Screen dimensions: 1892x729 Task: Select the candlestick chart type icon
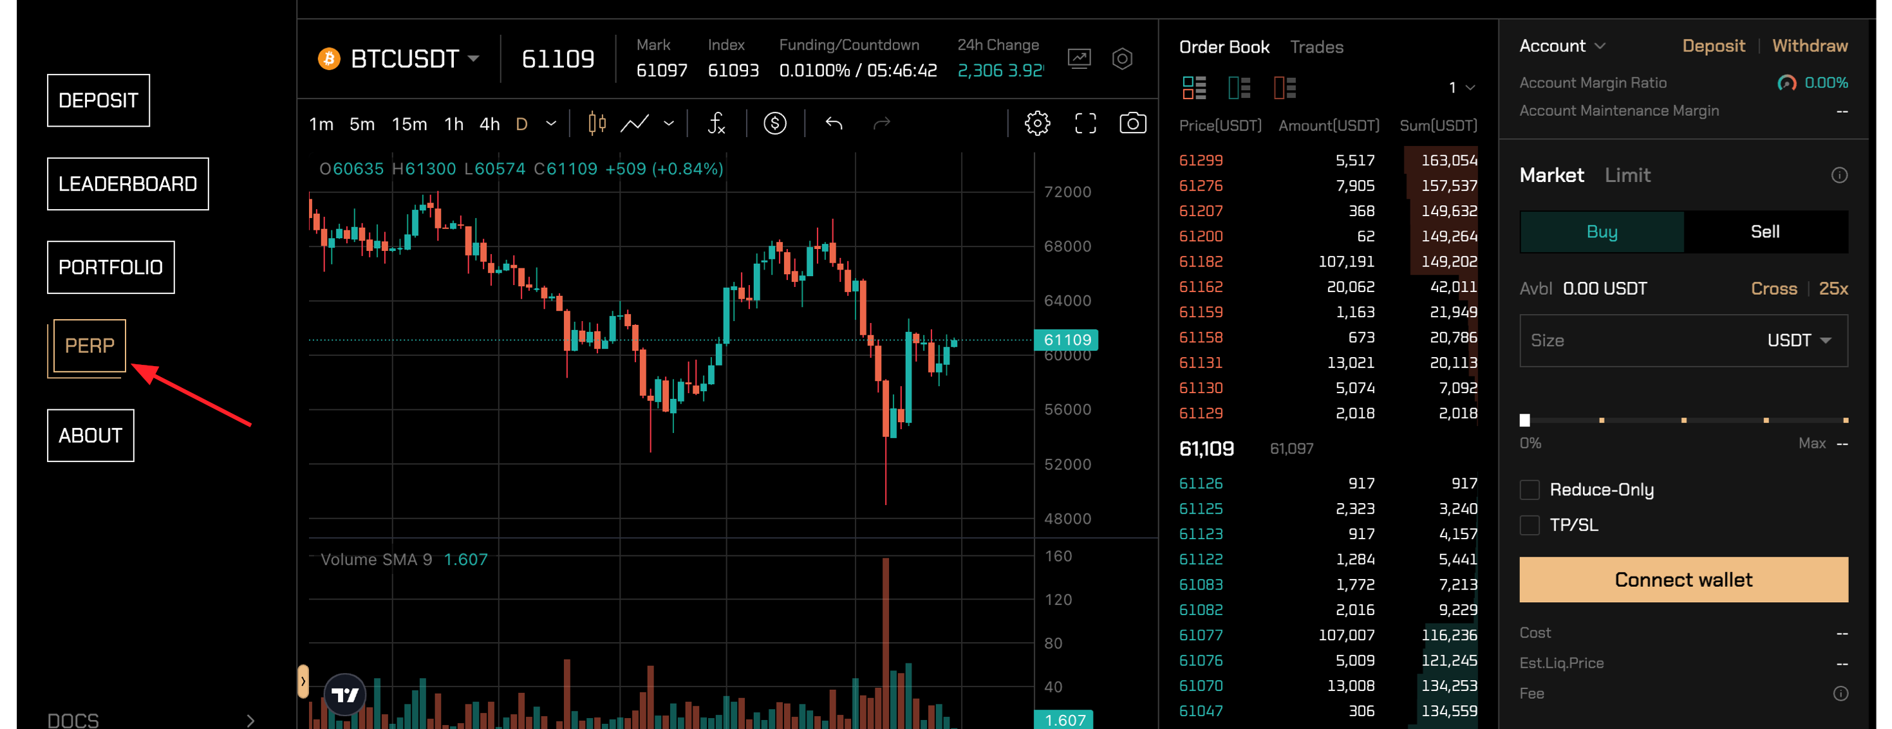596,124
